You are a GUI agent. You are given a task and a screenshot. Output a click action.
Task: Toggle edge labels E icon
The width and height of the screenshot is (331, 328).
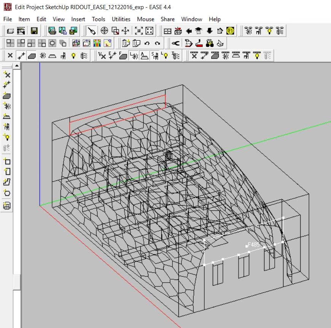coord(113,56)
